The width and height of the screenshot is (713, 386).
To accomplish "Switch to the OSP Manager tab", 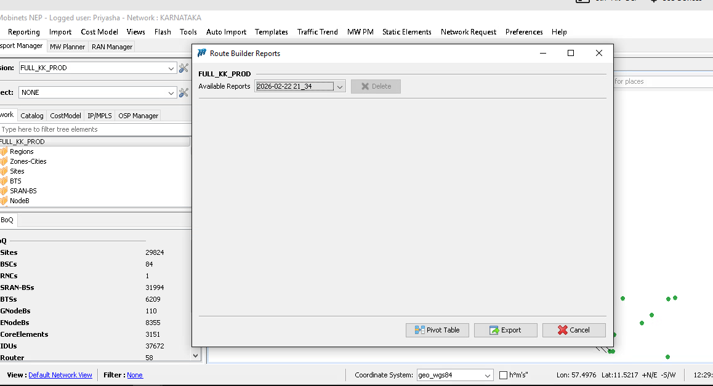I will tap(138, 115).
